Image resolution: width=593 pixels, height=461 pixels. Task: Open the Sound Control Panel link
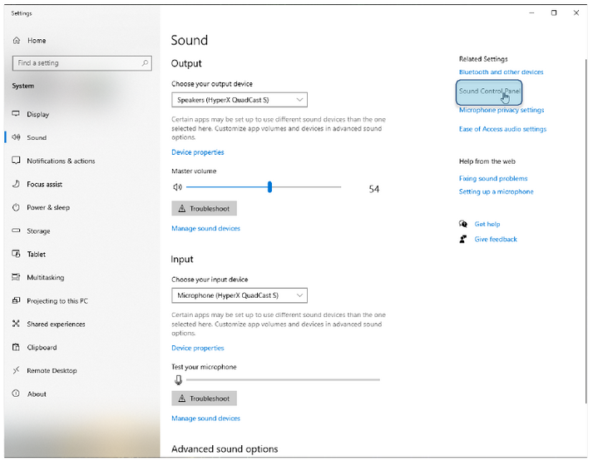[489, 91]
